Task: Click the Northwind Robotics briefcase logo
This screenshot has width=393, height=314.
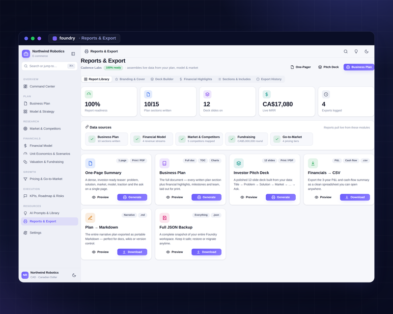Action: pyautogui.click(x=26, y=53)
